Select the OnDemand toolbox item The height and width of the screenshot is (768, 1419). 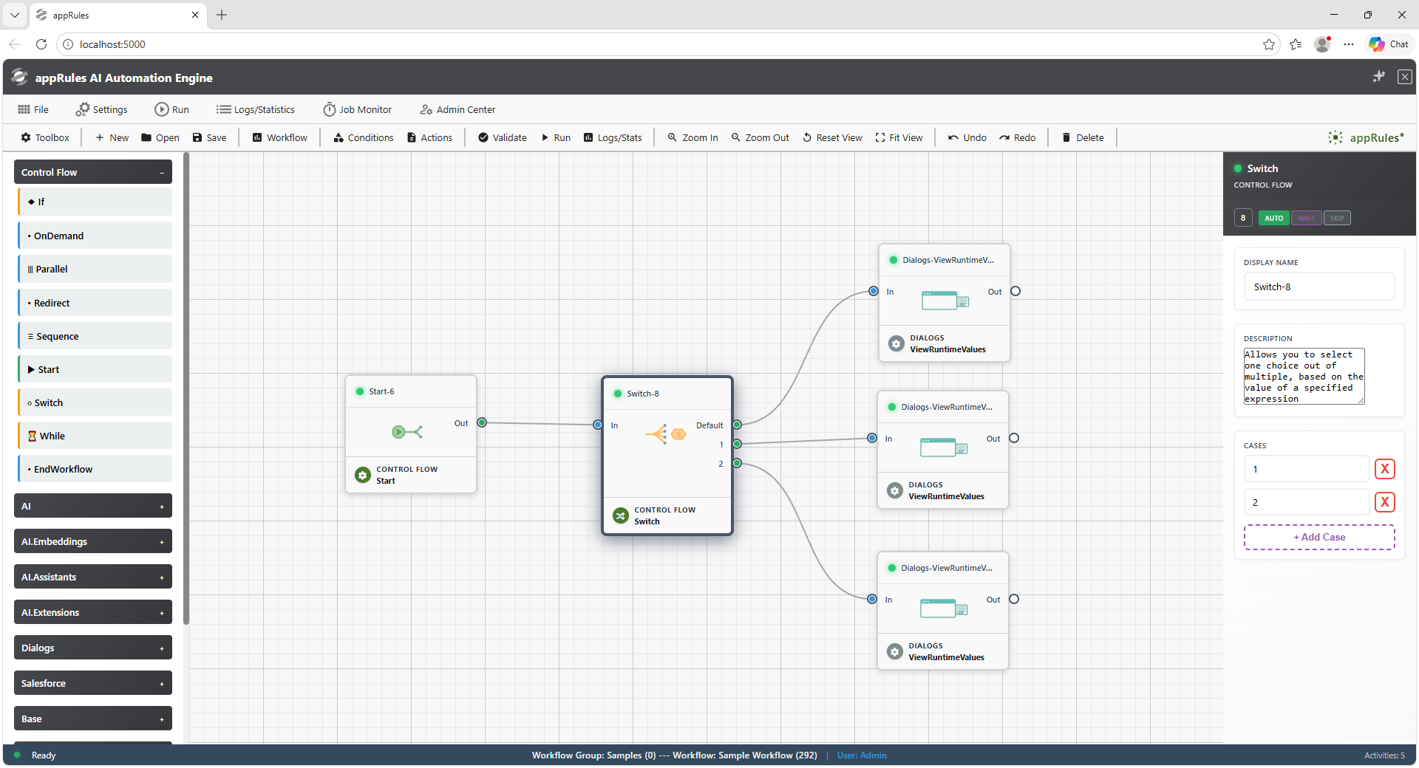click(95, 236)
